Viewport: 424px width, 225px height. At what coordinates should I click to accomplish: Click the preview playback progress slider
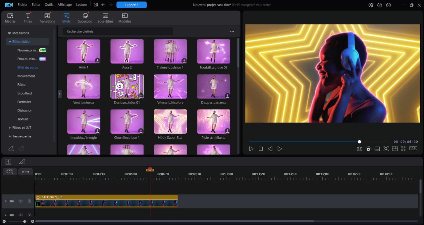tap(317, 142)
